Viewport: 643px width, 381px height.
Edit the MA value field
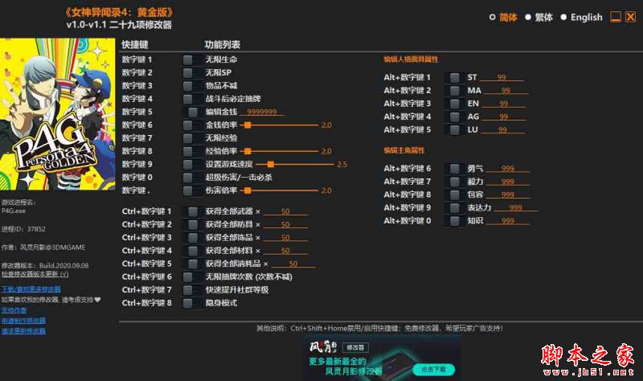point(506,91)
